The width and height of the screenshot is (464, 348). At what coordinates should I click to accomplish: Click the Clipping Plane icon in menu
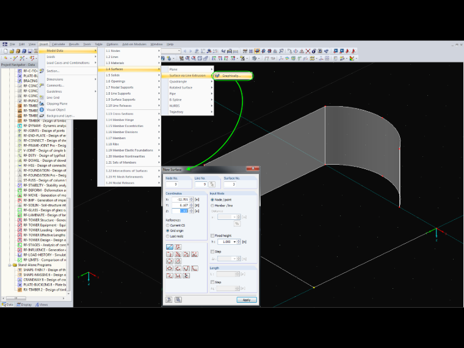(x=42, y=104)
